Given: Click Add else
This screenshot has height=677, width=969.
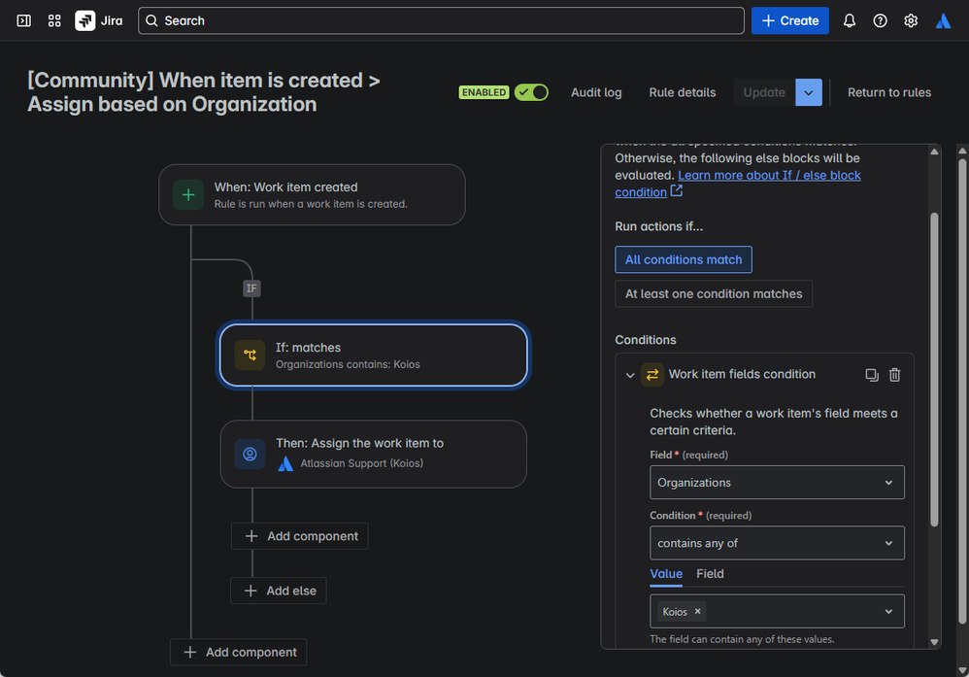Looking at the screenshot, I should 279,591.
